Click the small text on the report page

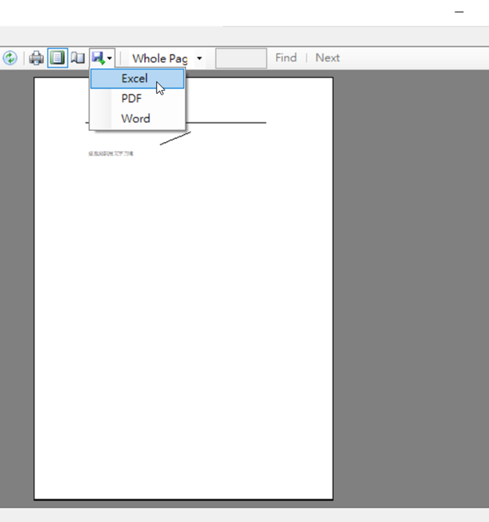[111, 154]
